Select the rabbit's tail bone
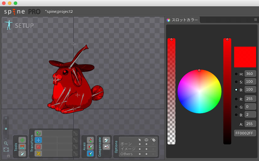This screenshot has height=161, width=259. click(98, 94)
